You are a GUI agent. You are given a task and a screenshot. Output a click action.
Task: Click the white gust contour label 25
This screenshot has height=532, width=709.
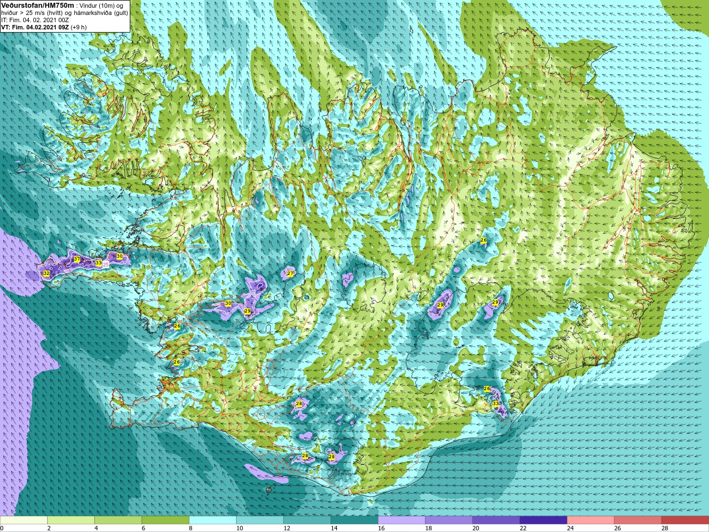(x=106, y=265)
